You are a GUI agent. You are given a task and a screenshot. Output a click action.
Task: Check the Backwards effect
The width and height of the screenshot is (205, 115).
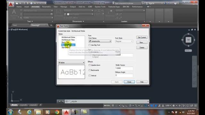[x=90, y=70]
